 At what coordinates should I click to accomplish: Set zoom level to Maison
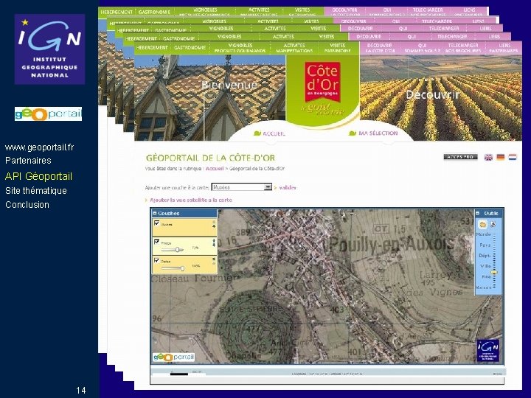click(x=484, y=287)
